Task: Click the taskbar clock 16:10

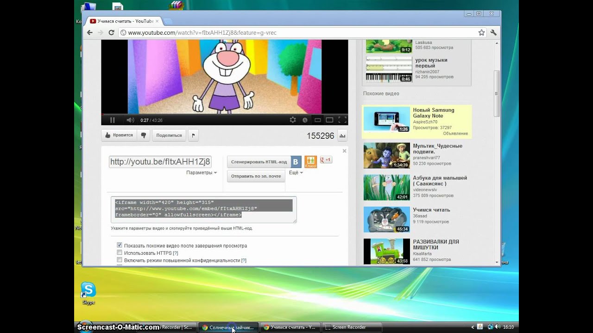Action: point(509,327)
